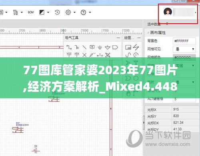200x156 pixels.
Task: Open the theme contrast icon dropdown
Action: (x=48, y=12)
